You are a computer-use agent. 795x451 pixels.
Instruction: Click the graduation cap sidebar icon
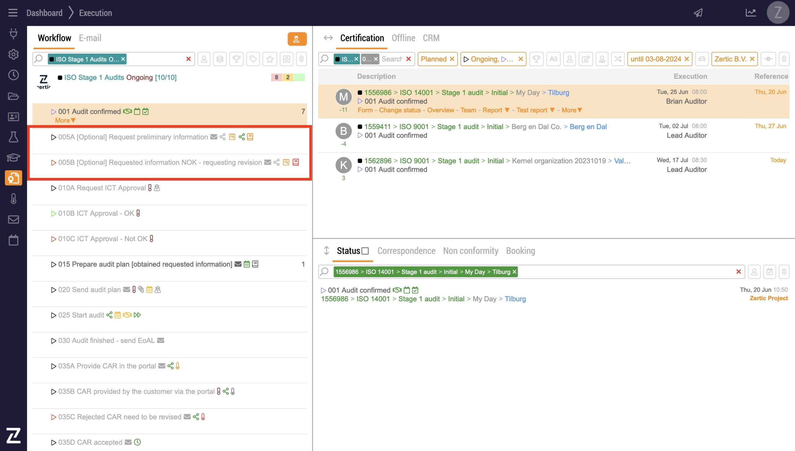pyautogui.click(x=13, y=158)
